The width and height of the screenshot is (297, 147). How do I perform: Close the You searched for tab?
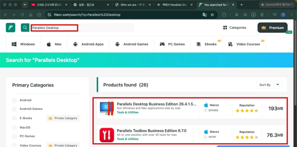coord(233,5)
